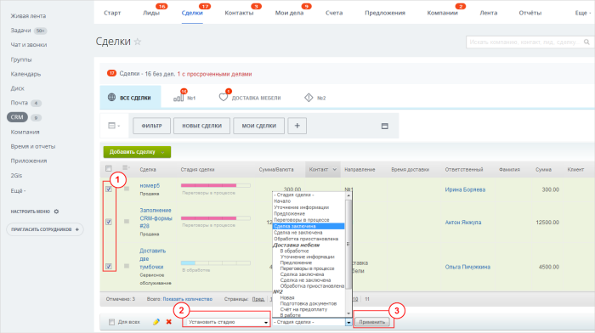The width and height of the screenshot is (595, 333).
Task: Expand Ещё in left sidebar
Action: (x=18, y=190)
